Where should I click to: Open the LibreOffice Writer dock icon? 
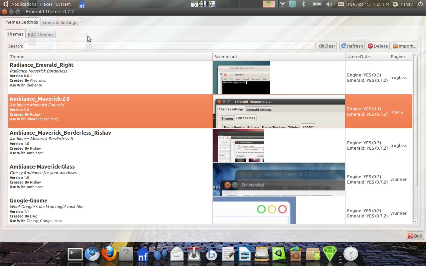coord(245,254)
